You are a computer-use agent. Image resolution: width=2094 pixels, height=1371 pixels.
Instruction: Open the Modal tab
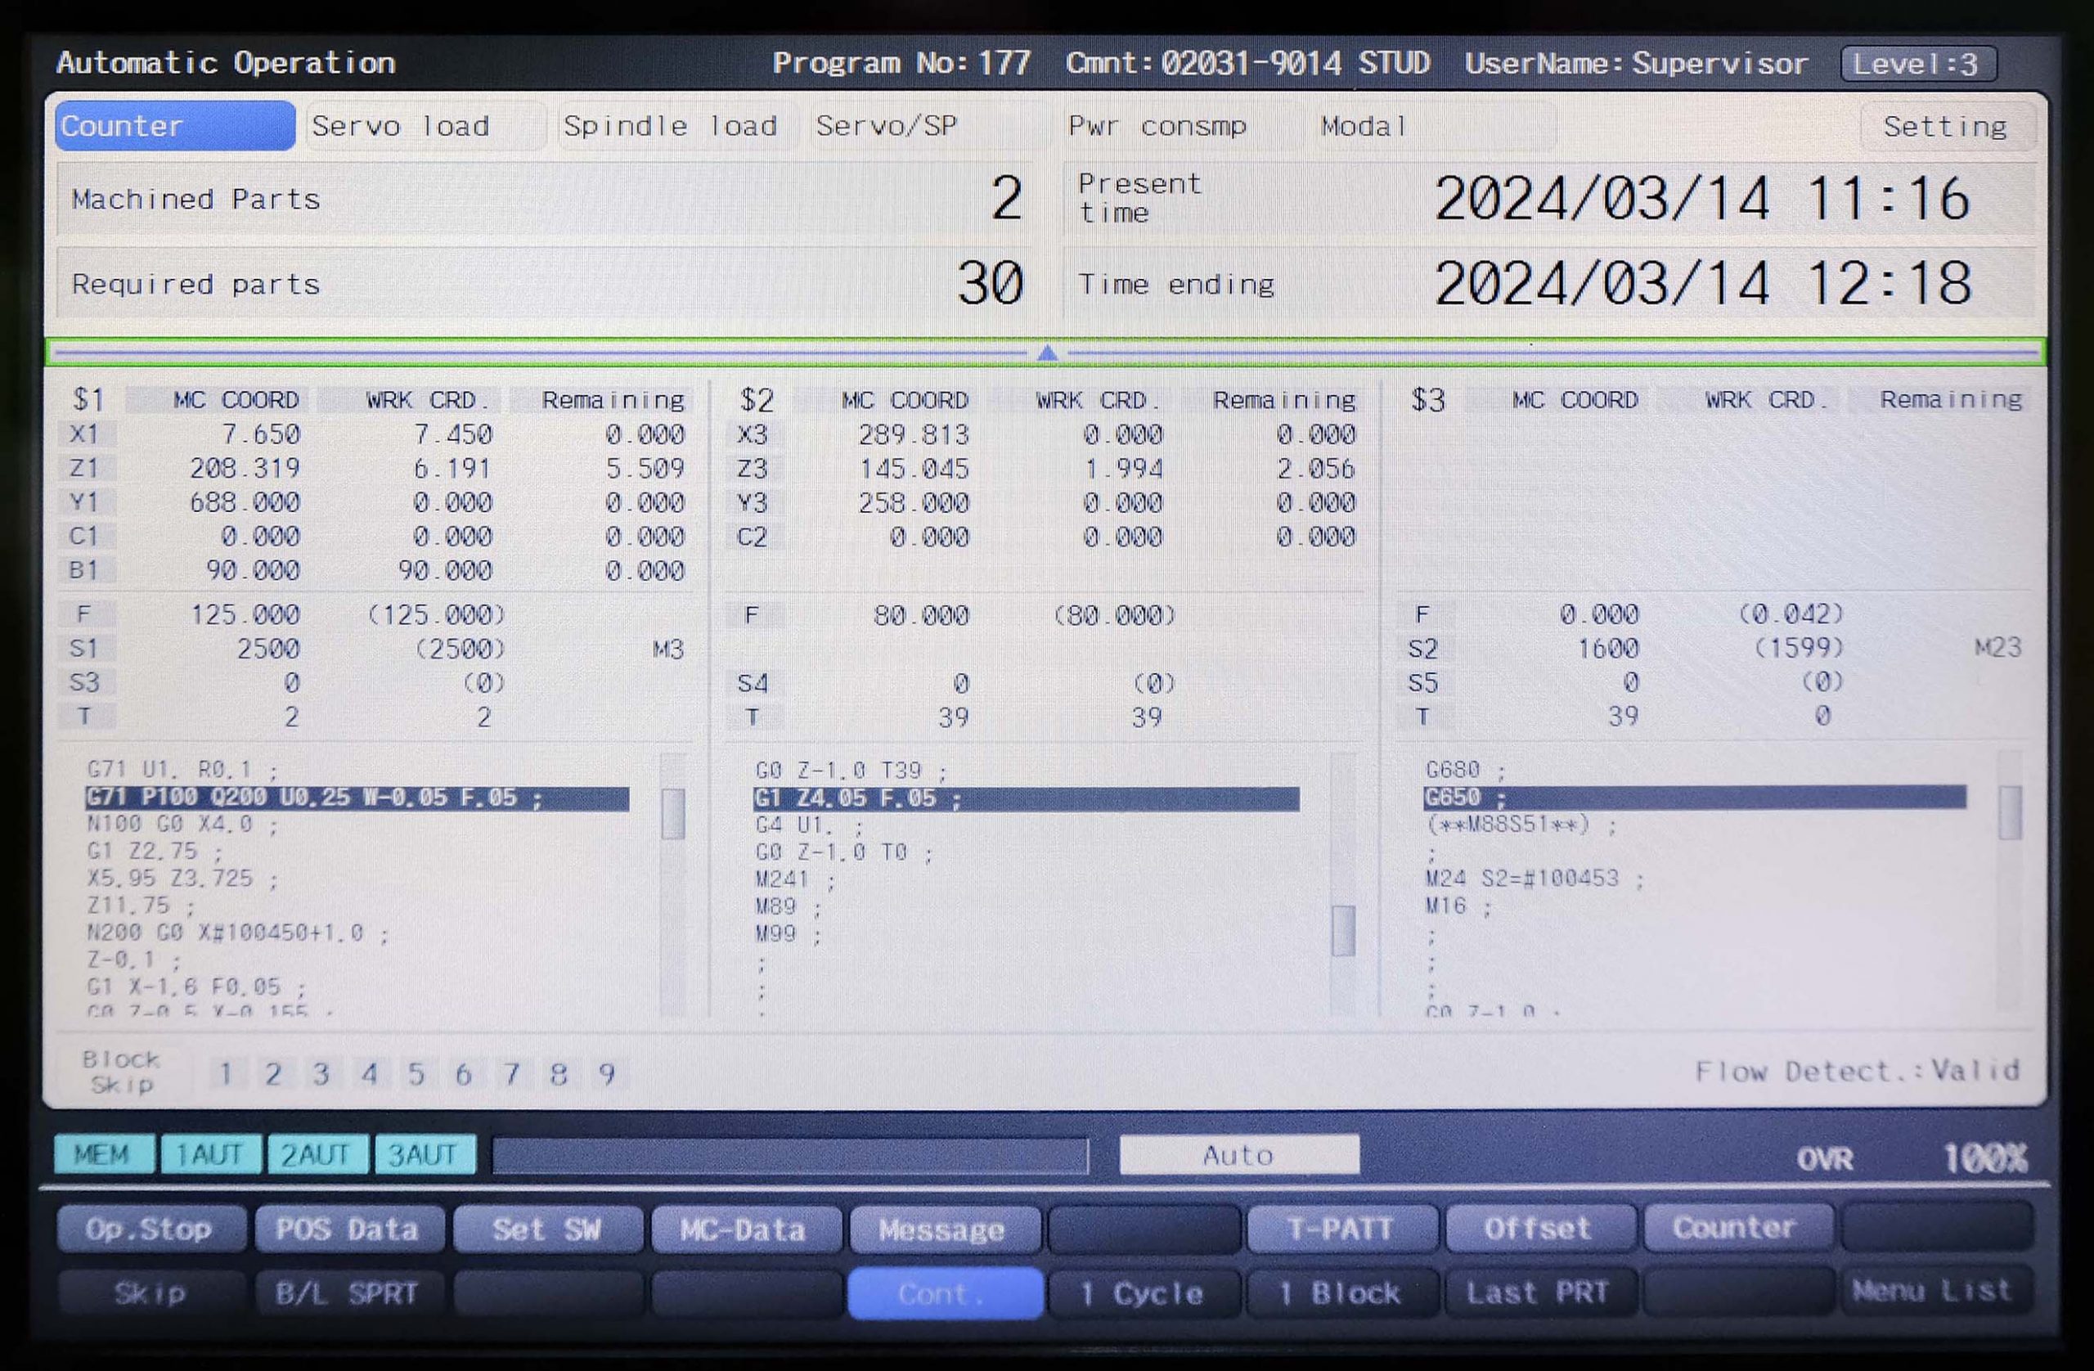[1364, 126]
